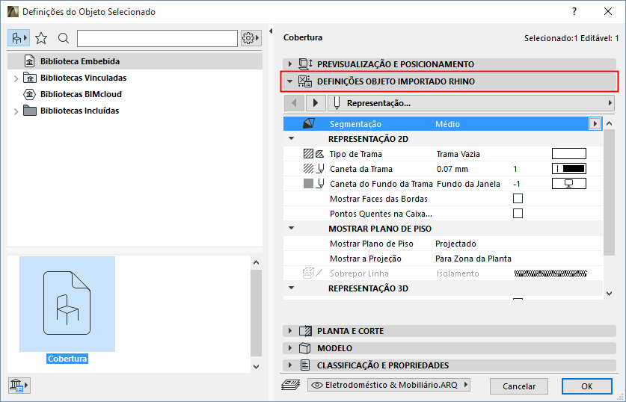Enable Mostrar Faces das Bordas checkbox
Viewport: 626px width, 402px height.
click(x=518, y=198)
